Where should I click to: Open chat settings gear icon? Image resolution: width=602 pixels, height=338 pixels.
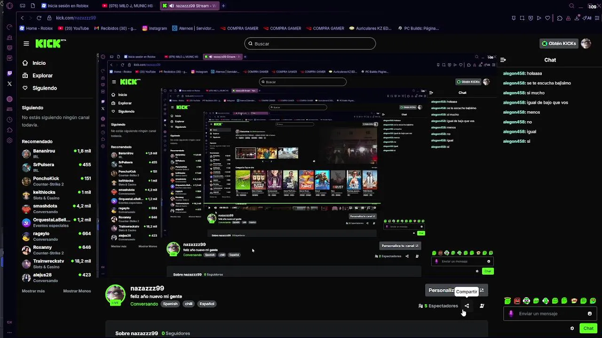click(572, 328)
